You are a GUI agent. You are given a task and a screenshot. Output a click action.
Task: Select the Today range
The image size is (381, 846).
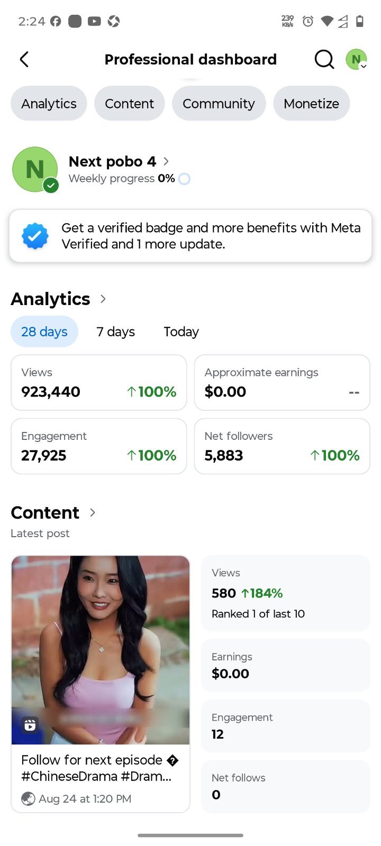pos(181,332)
